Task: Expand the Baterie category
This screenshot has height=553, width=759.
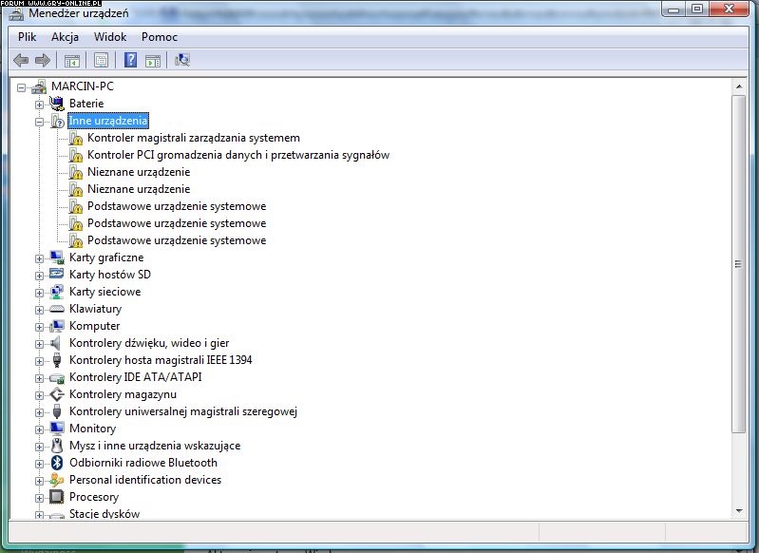Action: pos(39,105)
